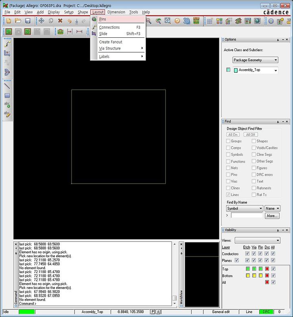This screenshot has width=293, height=317.
Task: Select Connections from the Layout menu
Action: click(x=121, y=27)
